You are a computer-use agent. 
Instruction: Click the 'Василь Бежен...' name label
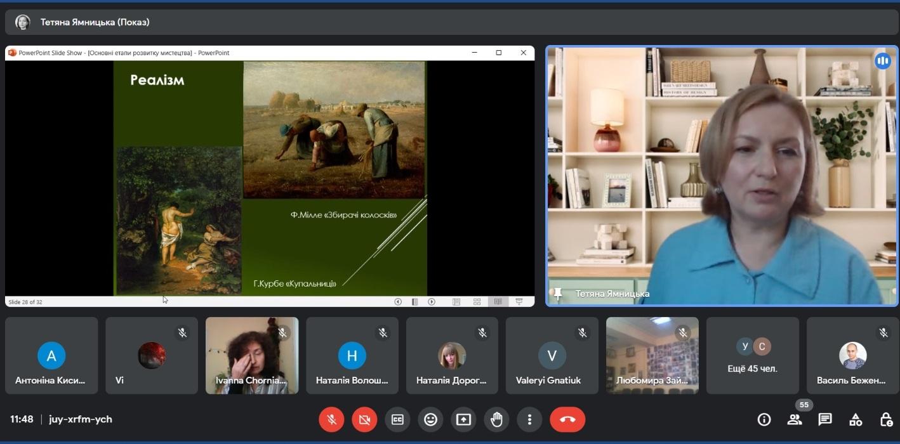point(851,381)
